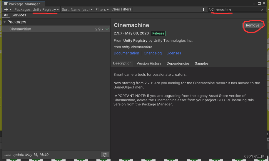Viewport: 269px width, 161px height.
Task: Click the Remove button
Action: 253,25
